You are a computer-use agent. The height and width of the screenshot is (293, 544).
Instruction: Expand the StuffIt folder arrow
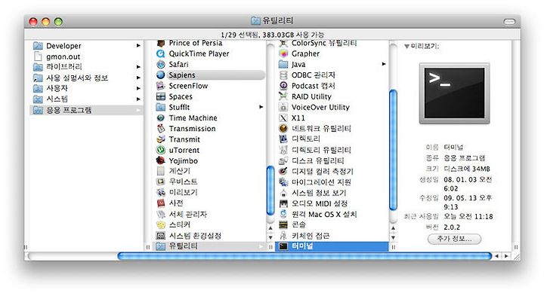click(x=261, y=107)
